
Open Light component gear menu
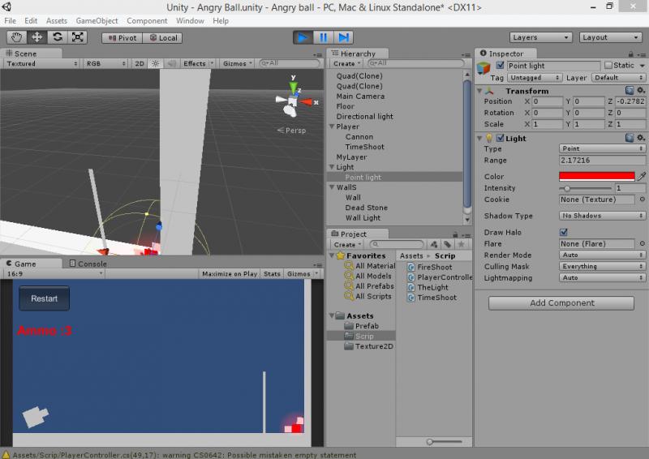(x=641, y=138)
